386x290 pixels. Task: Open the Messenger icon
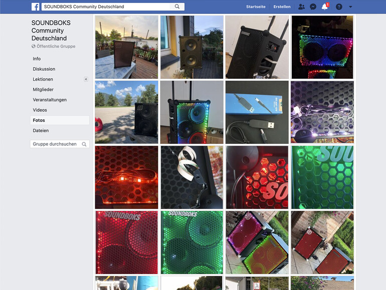[x=313, y=7]
